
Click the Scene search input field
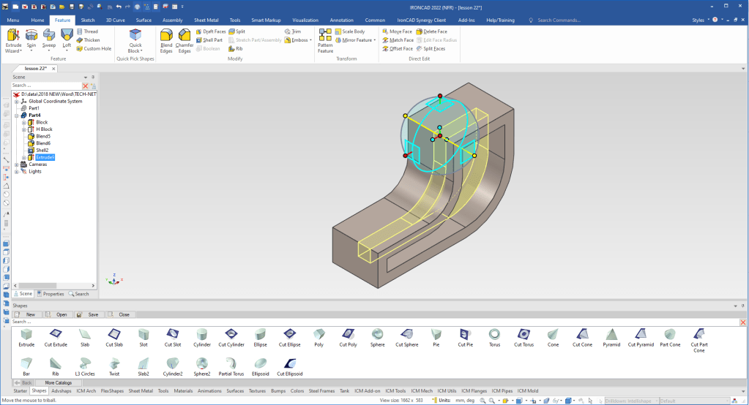[x=45, y=86]
